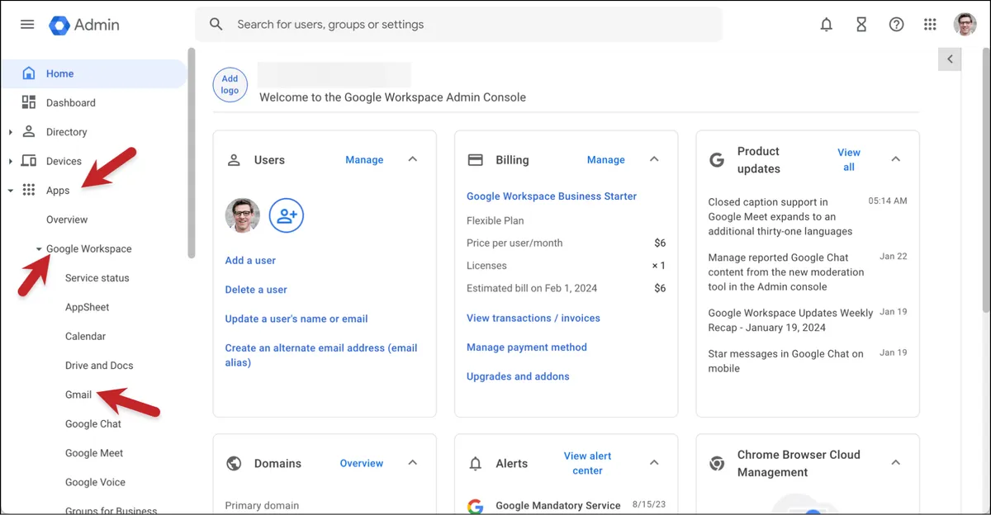Image resolution: width=991 pixels, height=515 pixels.
Task: Open Service status in sidebar
Action: [x=97, y=278]
